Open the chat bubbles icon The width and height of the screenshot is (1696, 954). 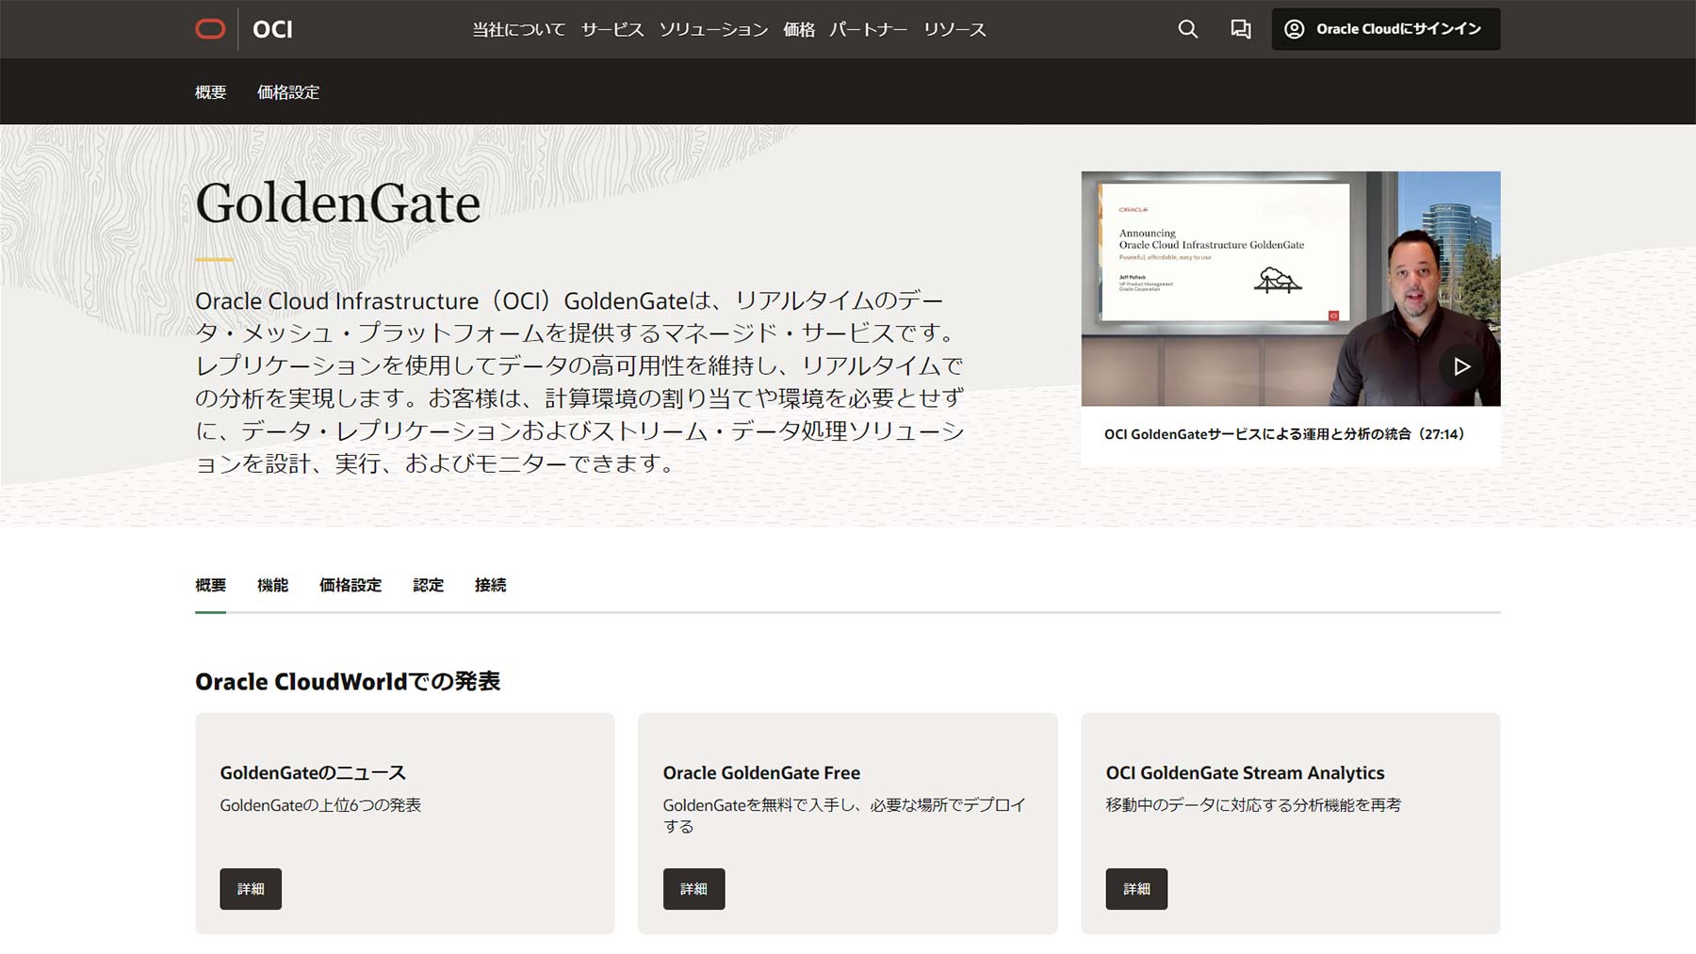(x=1241, y=29)
